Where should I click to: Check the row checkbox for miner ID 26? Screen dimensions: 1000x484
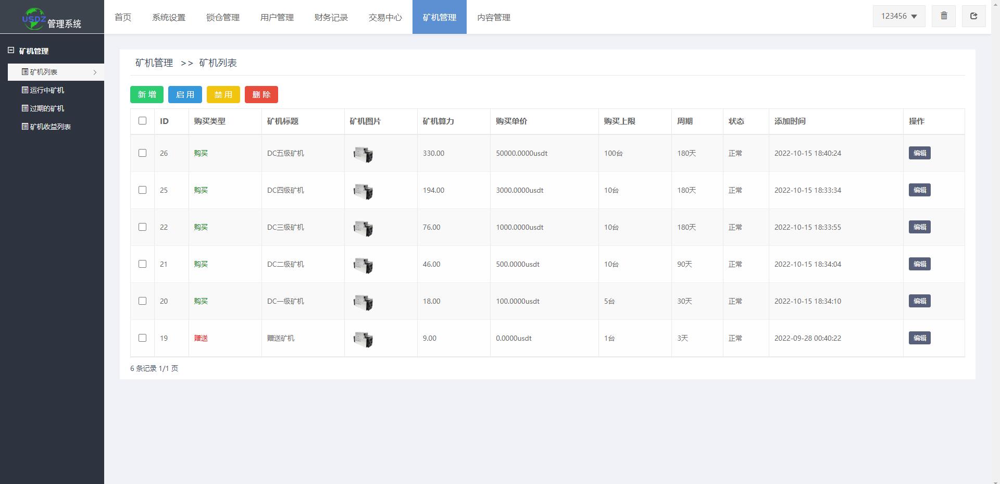tap(142, 153)
